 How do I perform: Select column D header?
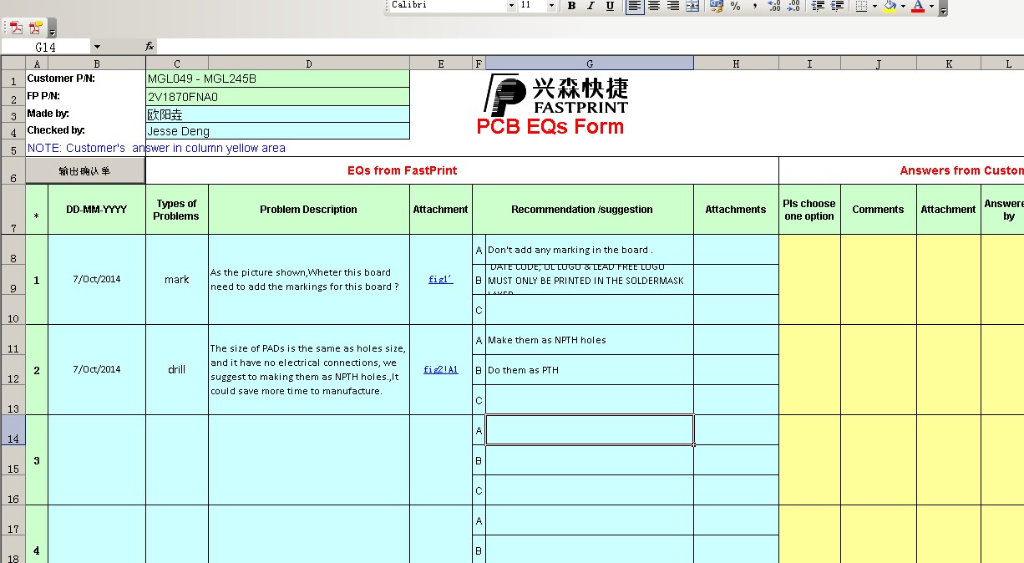(309, 63)
